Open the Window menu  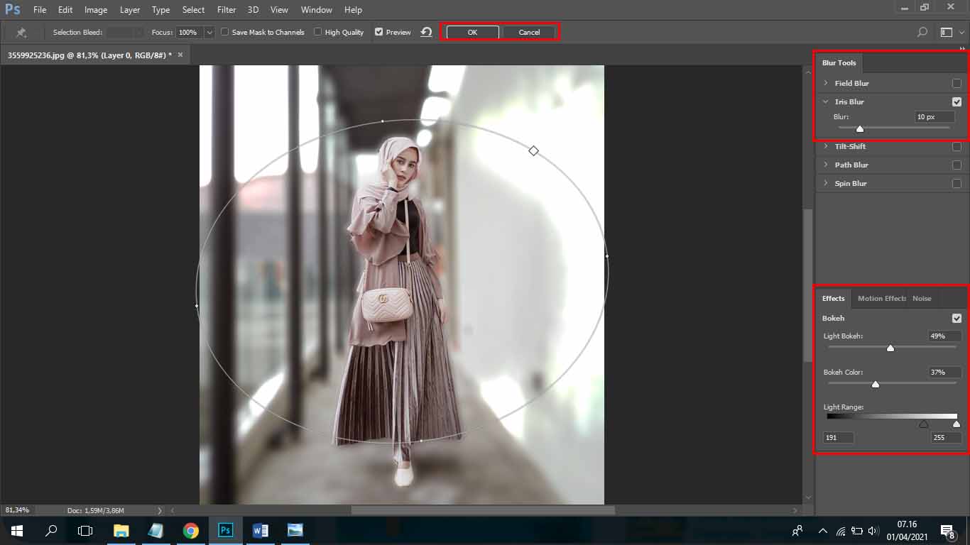click(316, 9)
